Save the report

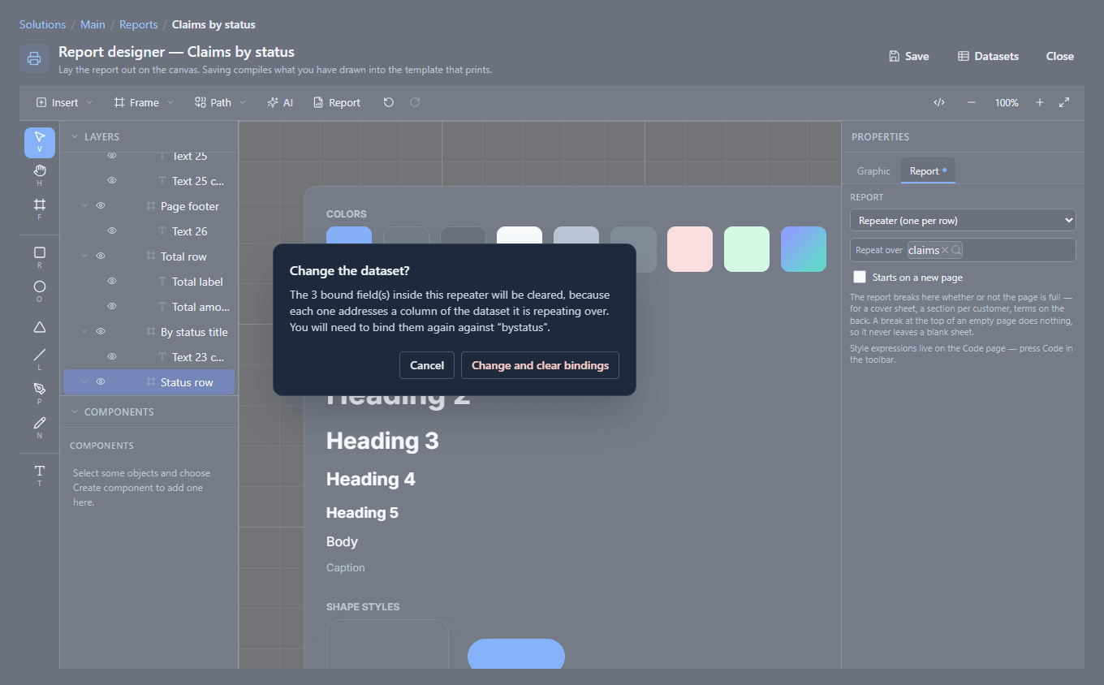[x=908, y=56]
